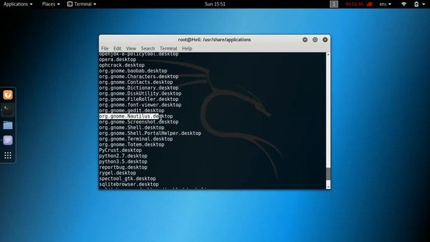Viewport: 430px width, 242px height.
Task: Click the highlighted org.gnome.Nautilus.desktop line
Action: click(136, 116)
